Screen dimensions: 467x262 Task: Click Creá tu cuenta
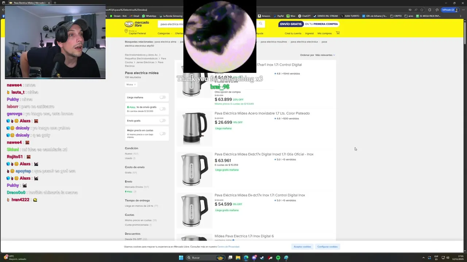pyautogui.click(x=293, y=33)
